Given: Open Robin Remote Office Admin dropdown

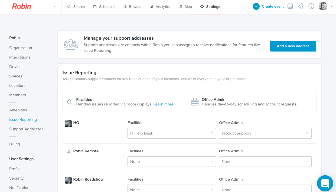Looking at the screenshot, I should point(265,162).
